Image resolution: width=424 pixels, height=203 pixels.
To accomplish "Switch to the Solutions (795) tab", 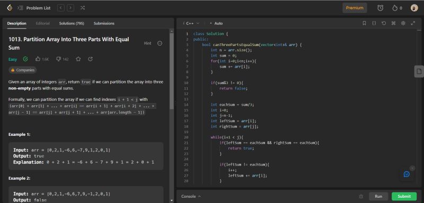I will (72, 23).
